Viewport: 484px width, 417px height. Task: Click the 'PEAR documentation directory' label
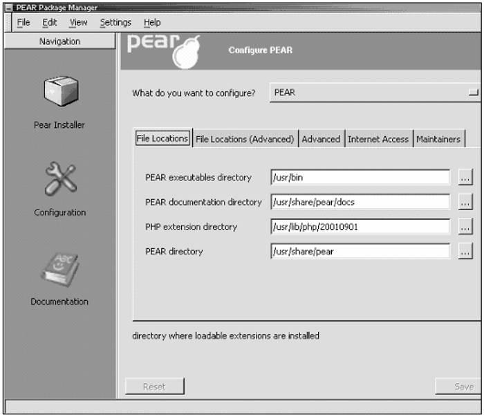tap(203, 202)
